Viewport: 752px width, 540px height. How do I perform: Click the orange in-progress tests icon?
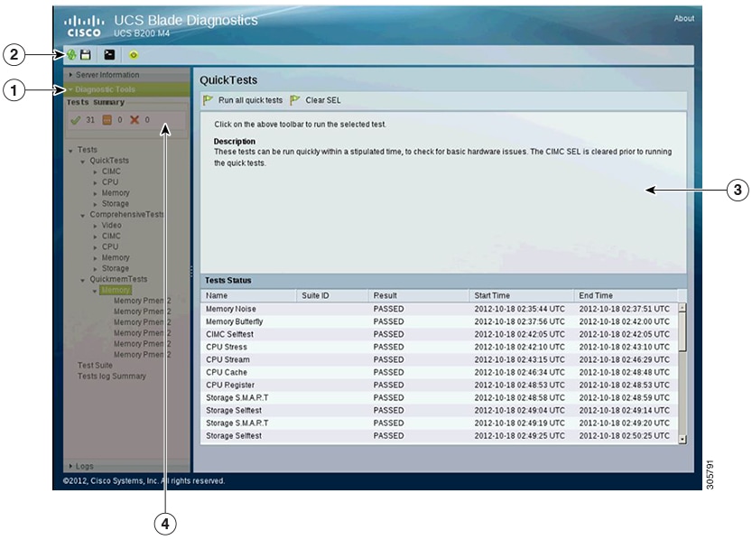107,120
